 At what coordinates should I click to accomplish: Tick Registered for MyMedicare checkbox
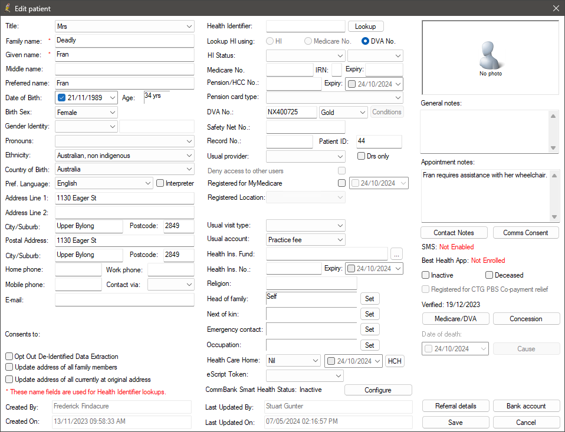(x=341, y=183)
